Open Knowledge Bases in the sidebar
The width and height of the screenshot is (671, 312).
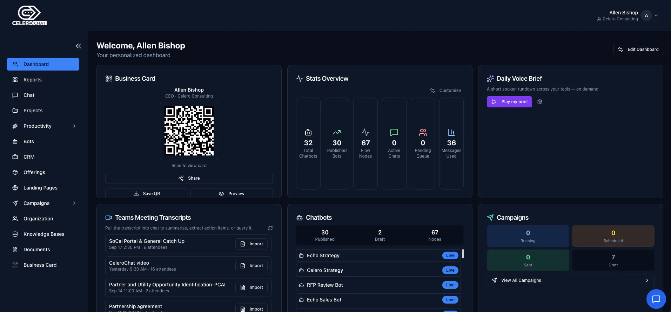[43, 234]
